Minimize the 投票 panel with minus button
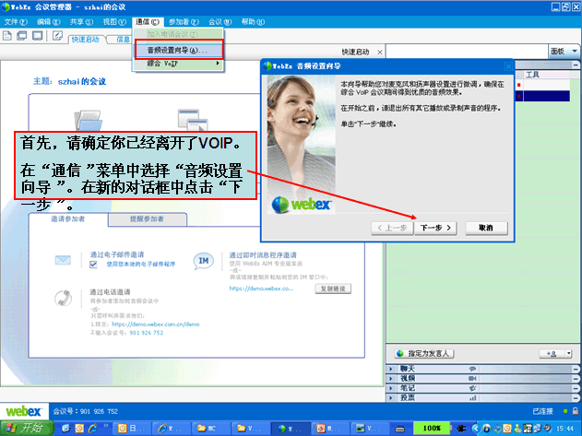The height and width of the screenshot is (436, 582). coord(576,398)
